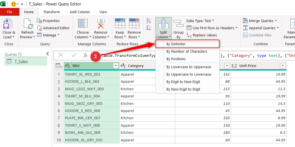
Task: Click the SKU column text type icon
Action: [x=67, y=66]
